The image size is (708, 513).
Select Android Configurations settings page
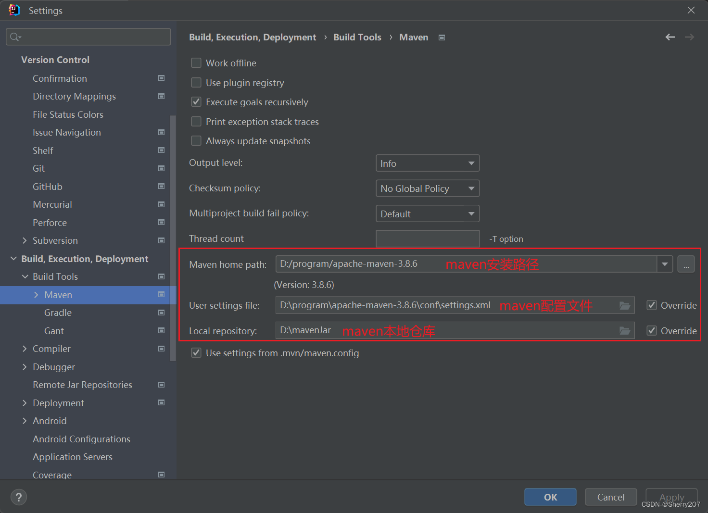tap(81, 439)
